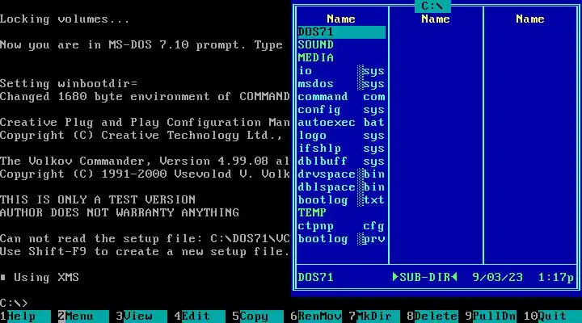Select the DOS71 directory in file panel
The image size is (582, 323).
point(341,31)
